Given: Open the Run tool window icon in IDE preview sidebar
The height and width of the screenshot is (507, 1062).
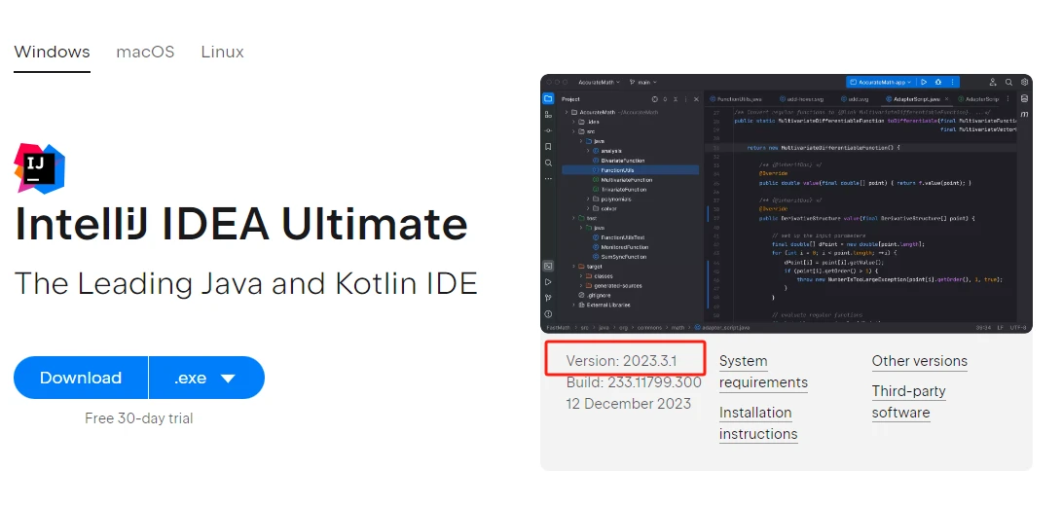Looking at the screenshot, I should pos(548,282).
